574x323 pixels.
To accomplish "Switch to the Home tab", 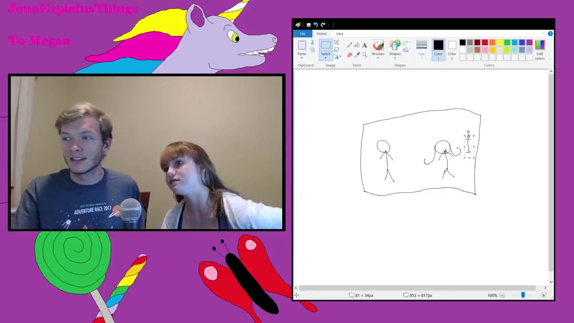I will point(322,34).
